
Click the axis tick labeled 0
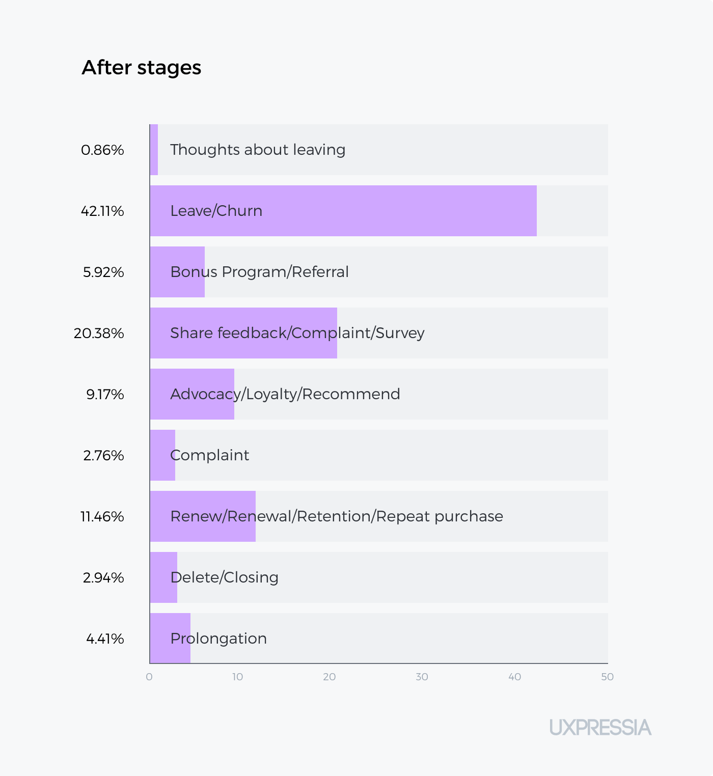[149, 677]
